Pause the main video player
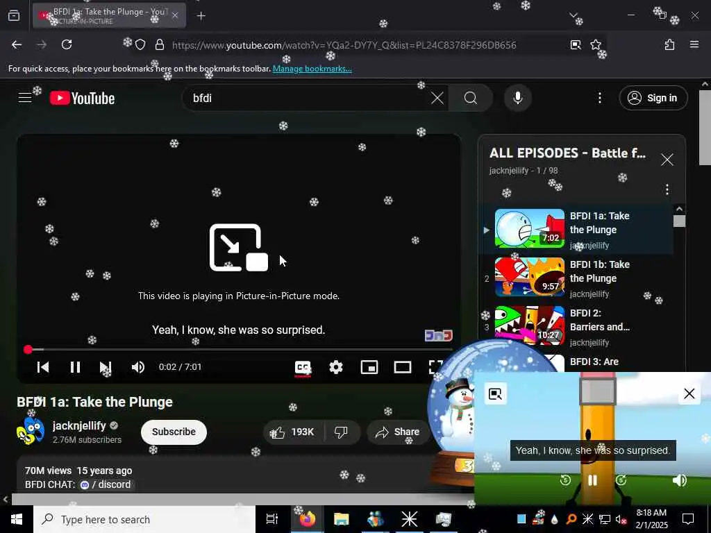This screenshot has width=711, height=533. click(x=75, y=367)
